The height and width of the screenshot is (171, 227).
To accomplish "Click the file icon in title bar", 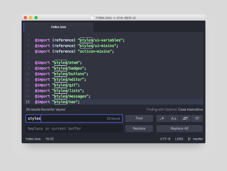I will pyautogui.click(x=92, y=18).
